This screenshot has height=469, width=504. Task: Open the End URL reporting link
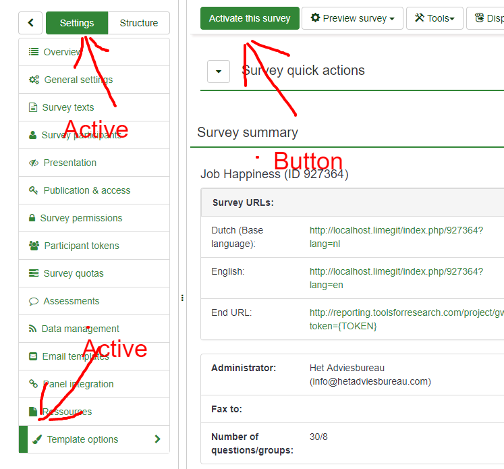pyautogui.click(x=406, y=319)
